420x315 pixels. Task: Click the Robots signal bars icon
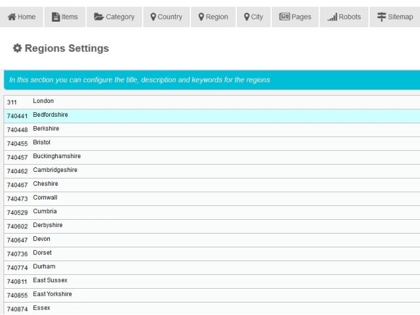(332, 17)
